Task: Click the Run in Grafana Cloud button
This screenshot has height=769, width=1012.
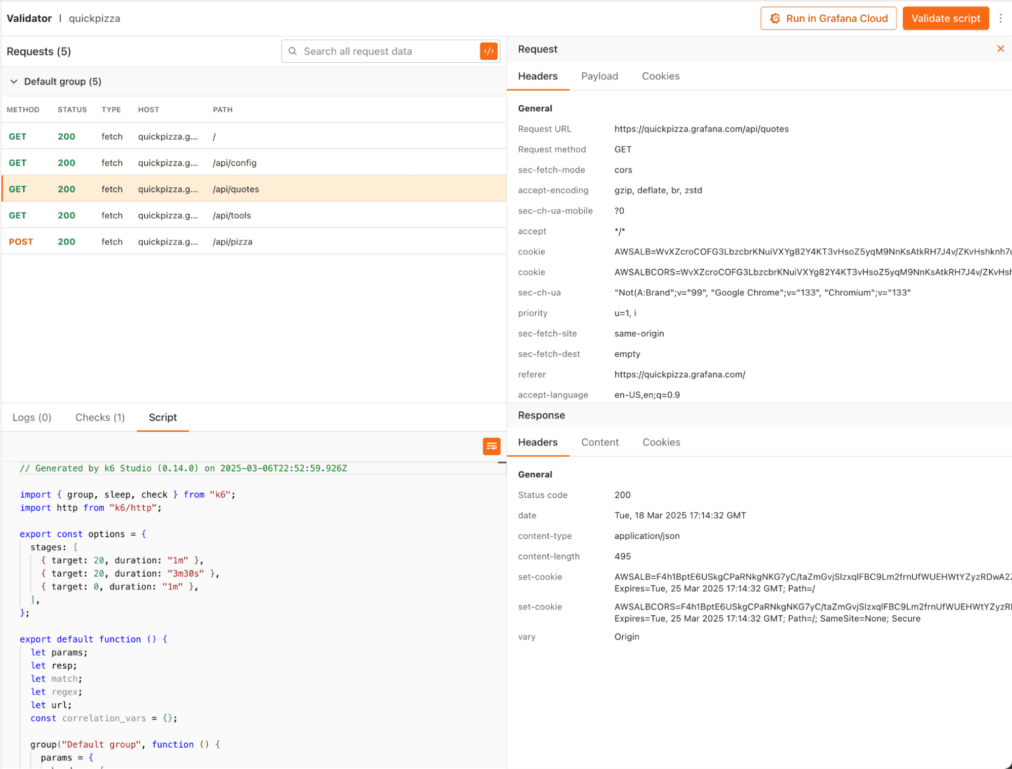Action: (x=828, y=18)
